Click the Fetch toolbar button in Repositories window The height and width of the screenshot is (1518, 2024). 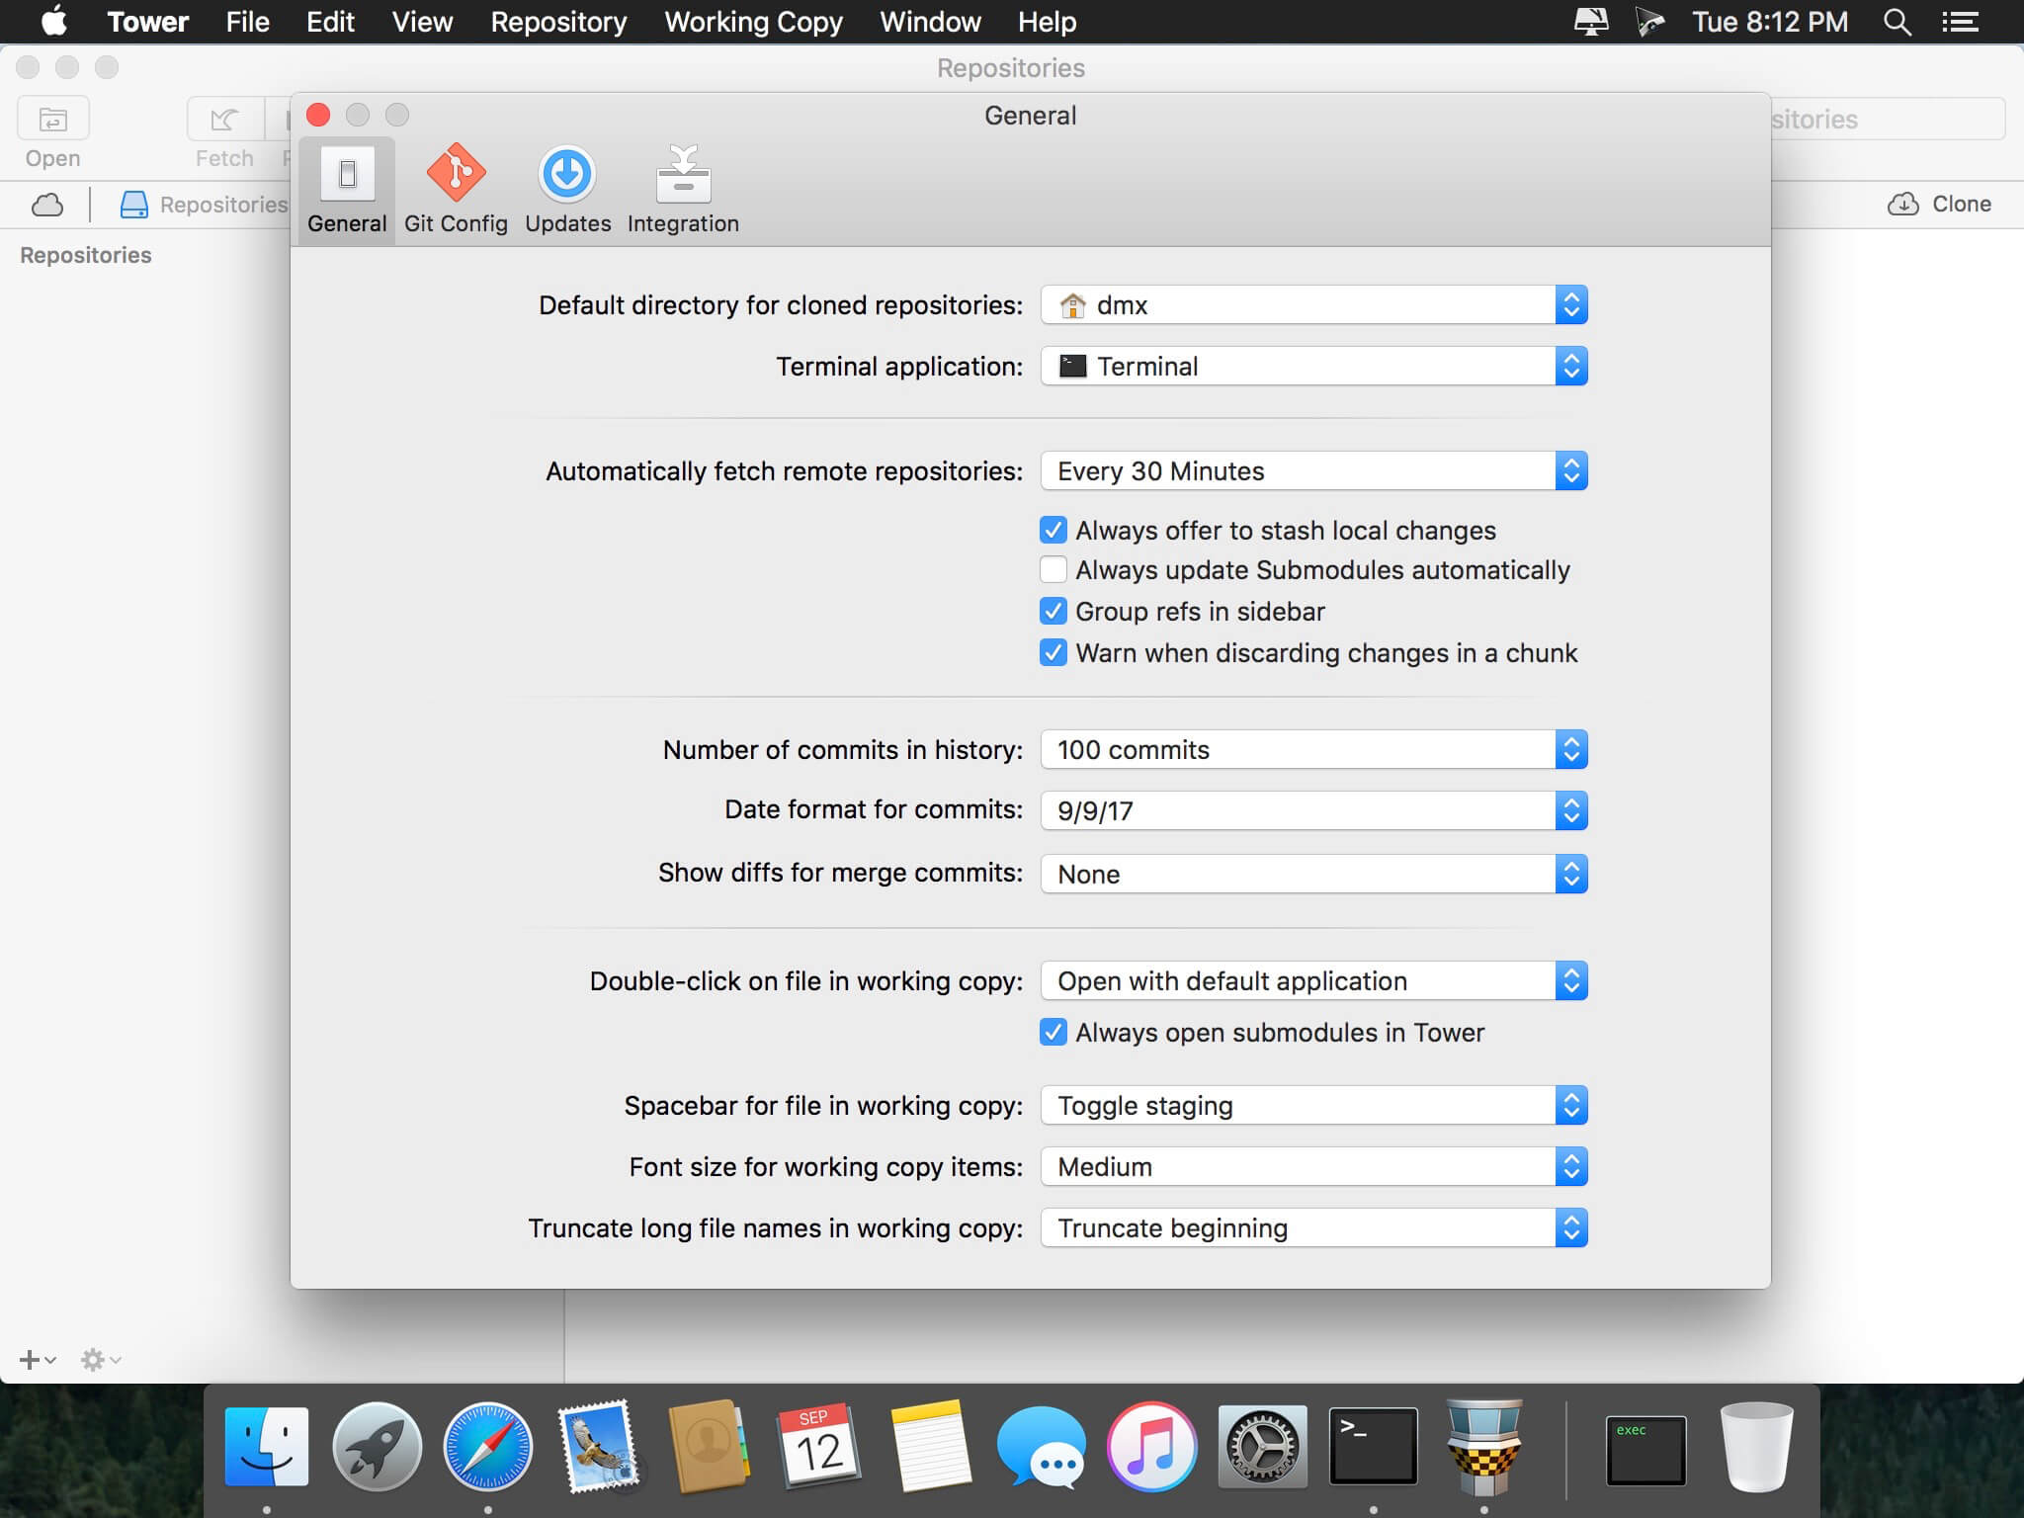coord(224,120)
